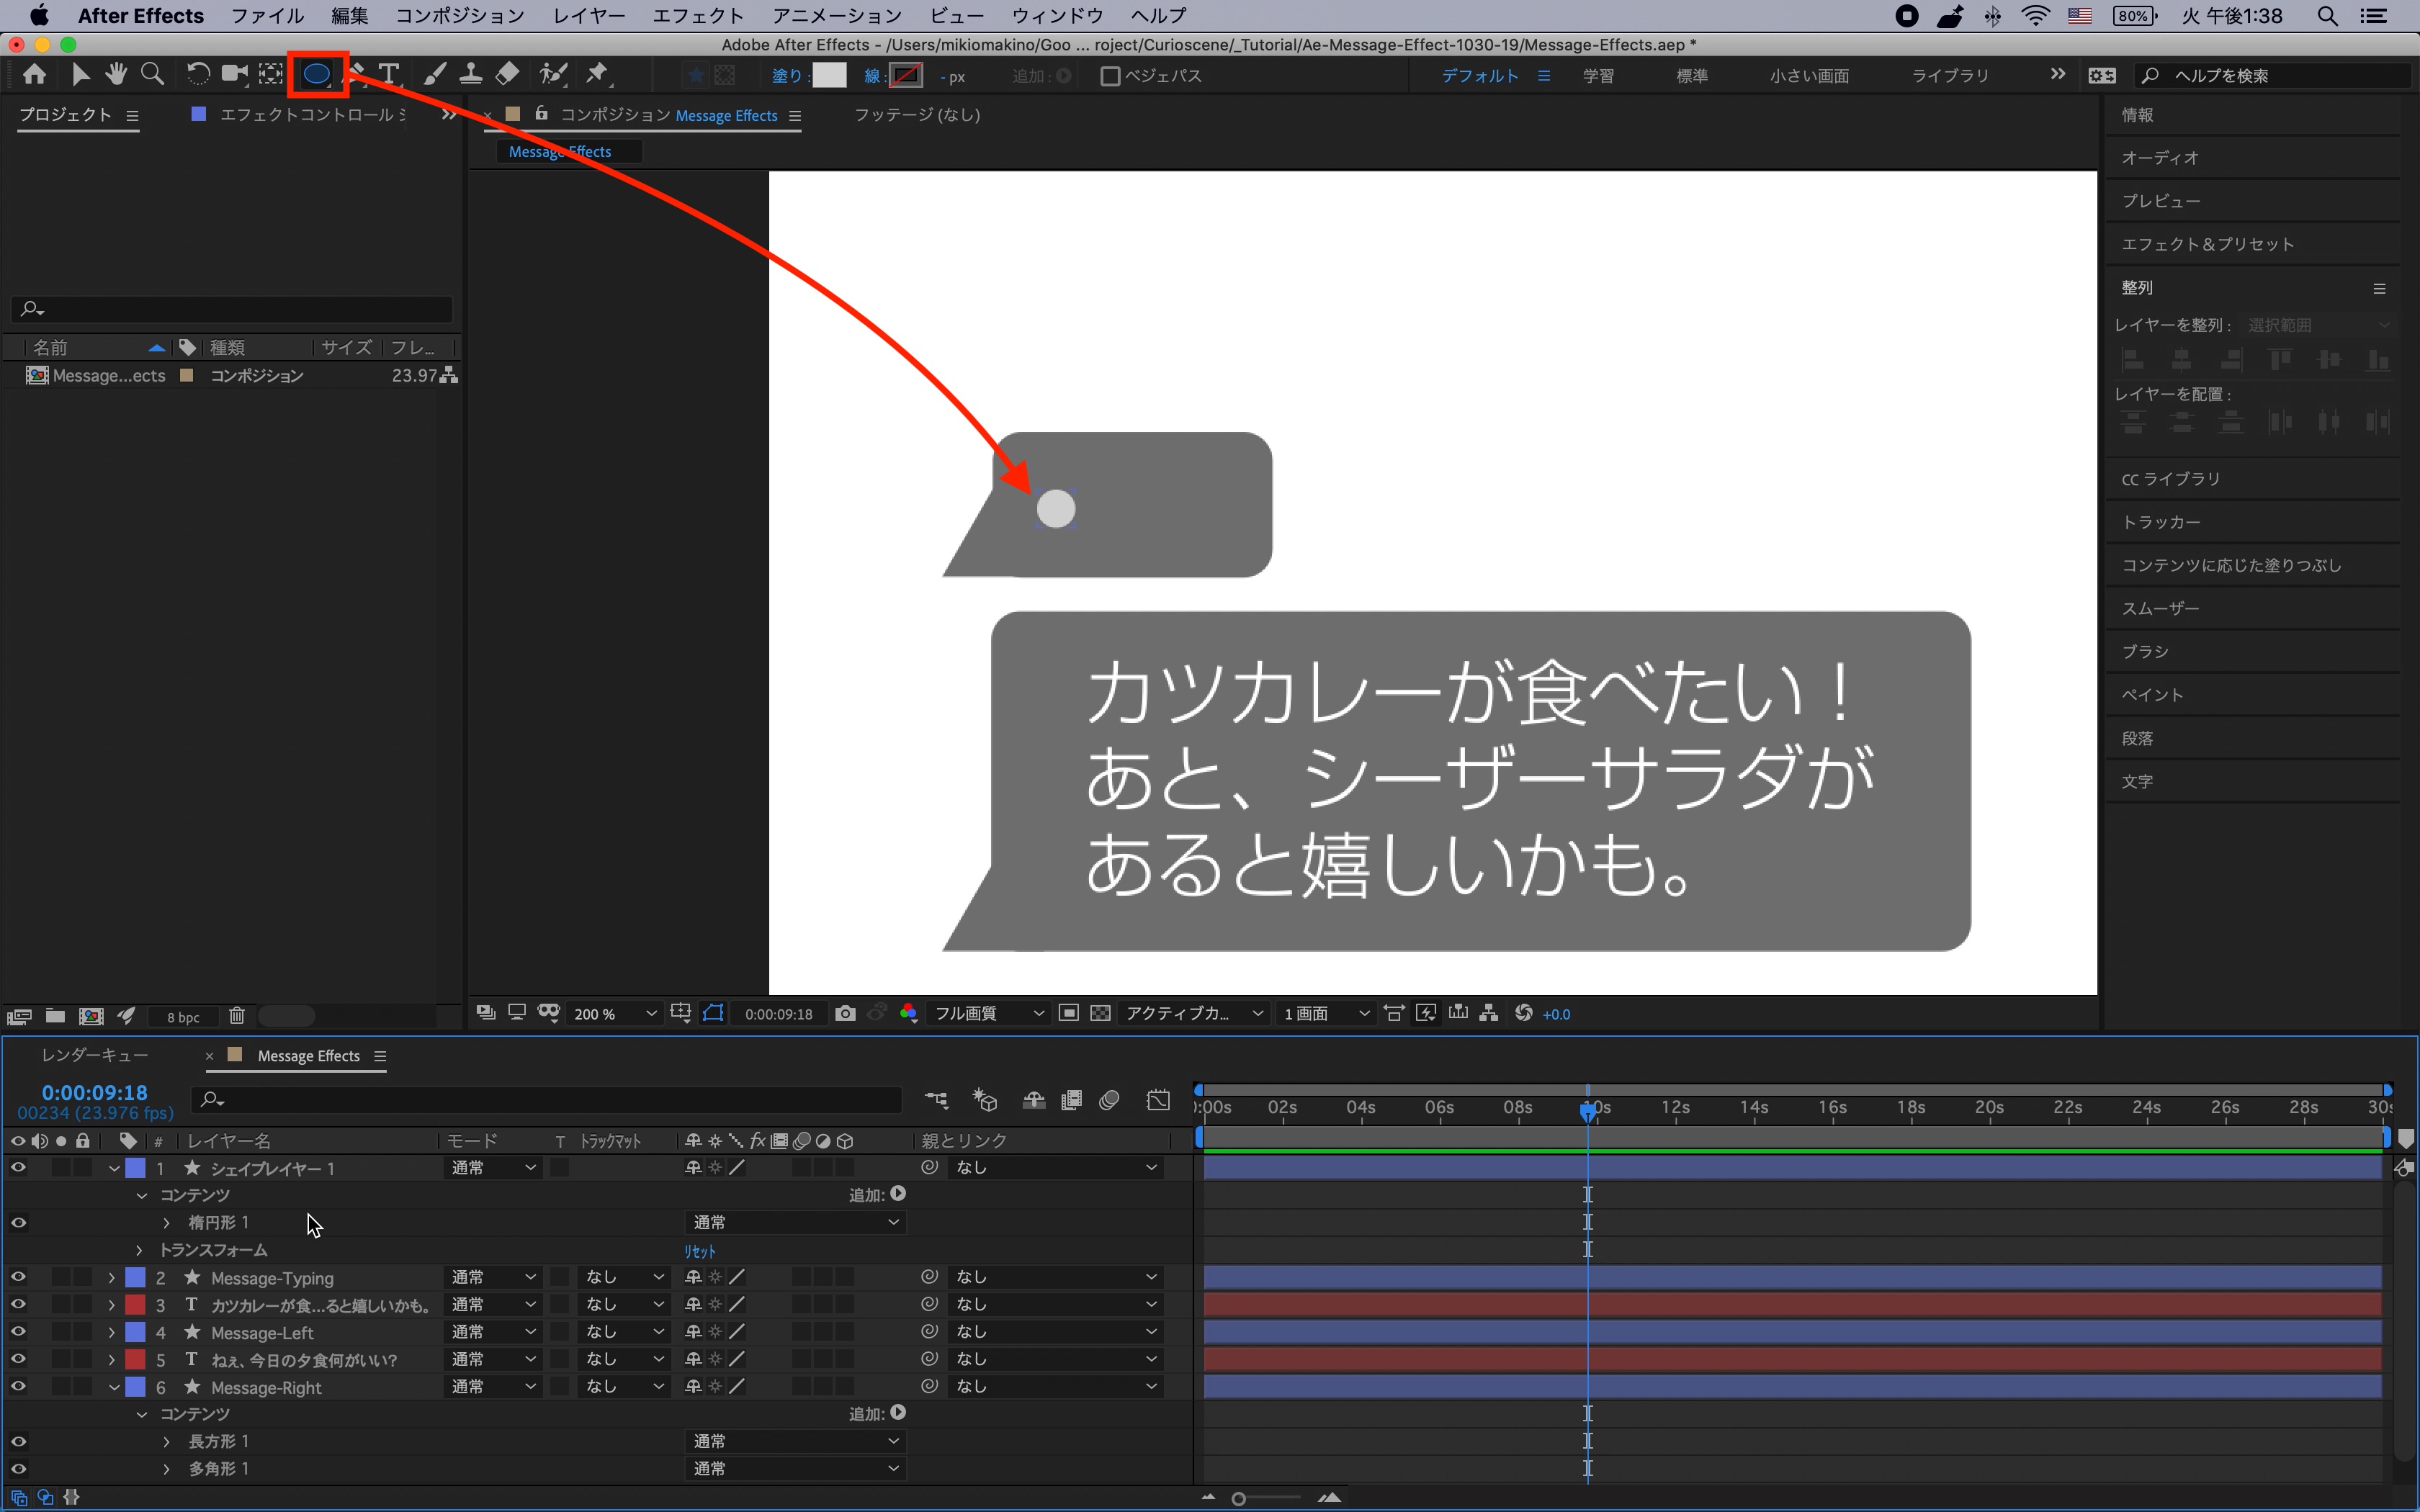The image size is (2420, 1512).
Task: Select the Eraser tool
Action: coord(508,74)
